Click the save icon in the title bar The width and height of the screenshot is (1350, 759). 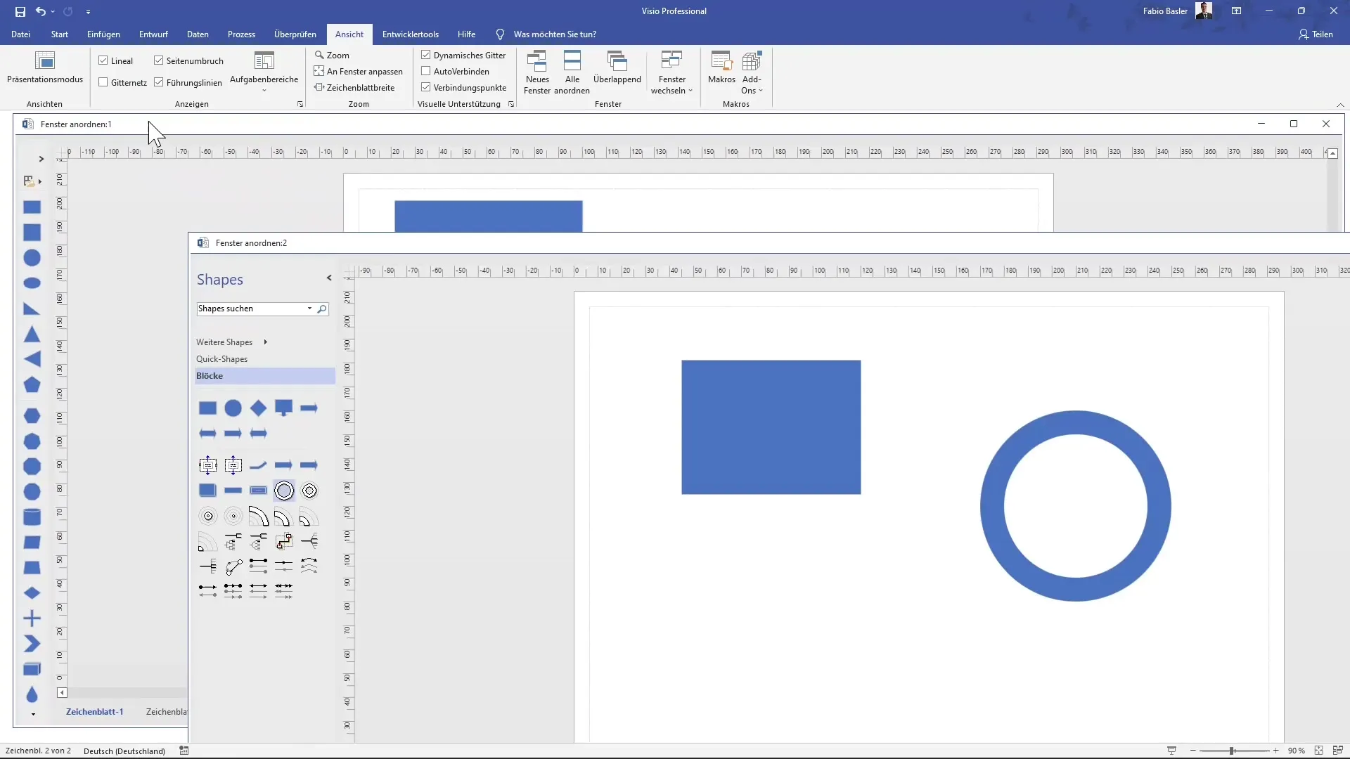click(x=20, y=11)
